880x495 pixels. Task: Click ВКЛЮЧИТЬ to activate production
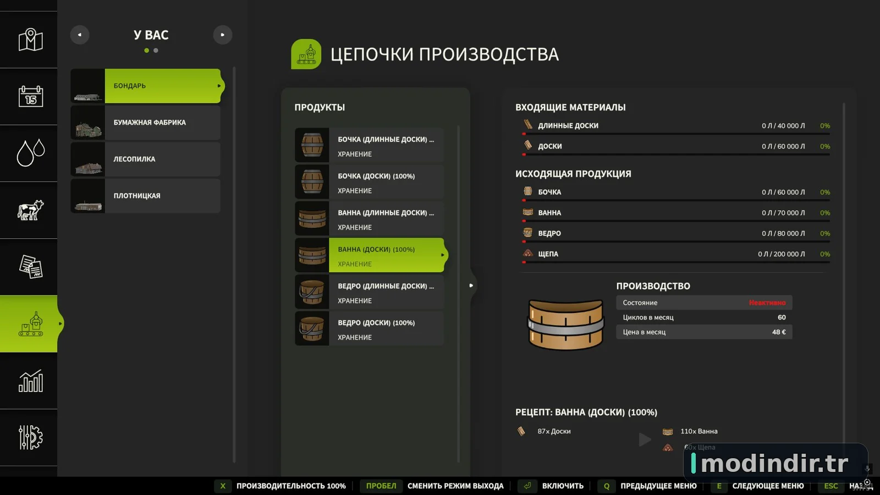(x=552, y=486)
